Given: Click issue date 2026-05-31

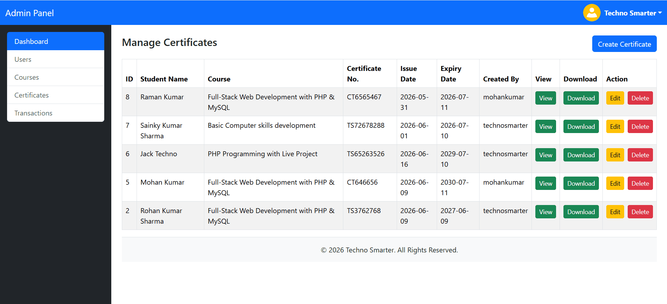Looking at the screenshot, I should pyautogui.click(x=415, y=102).
